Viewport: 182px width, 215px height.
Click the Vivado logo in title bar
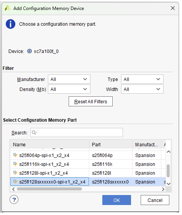[8, 8]
